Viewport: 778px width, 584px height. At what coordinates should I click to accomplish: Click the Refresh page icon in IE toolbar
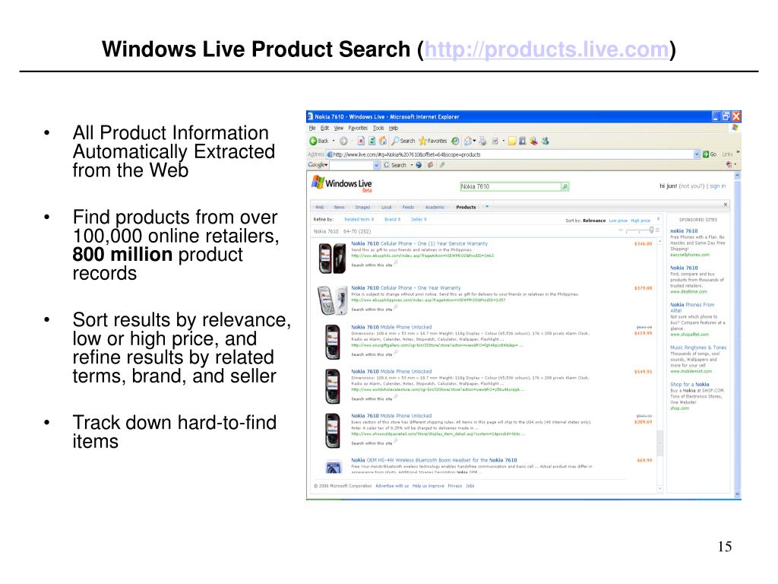point(372,141)
